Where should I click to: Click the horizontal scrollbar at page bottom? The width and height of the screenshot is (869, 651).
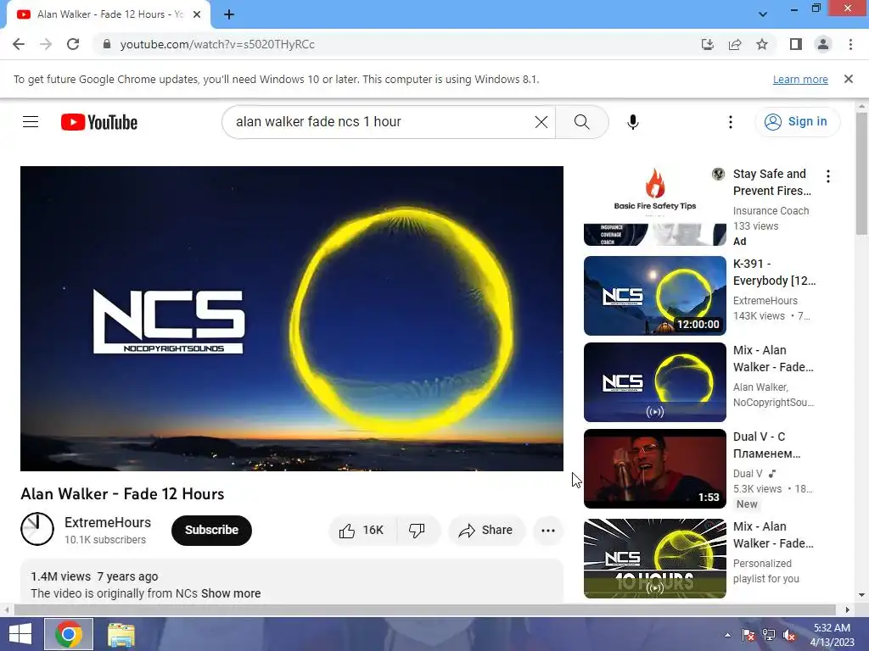[x=424, y=610]
